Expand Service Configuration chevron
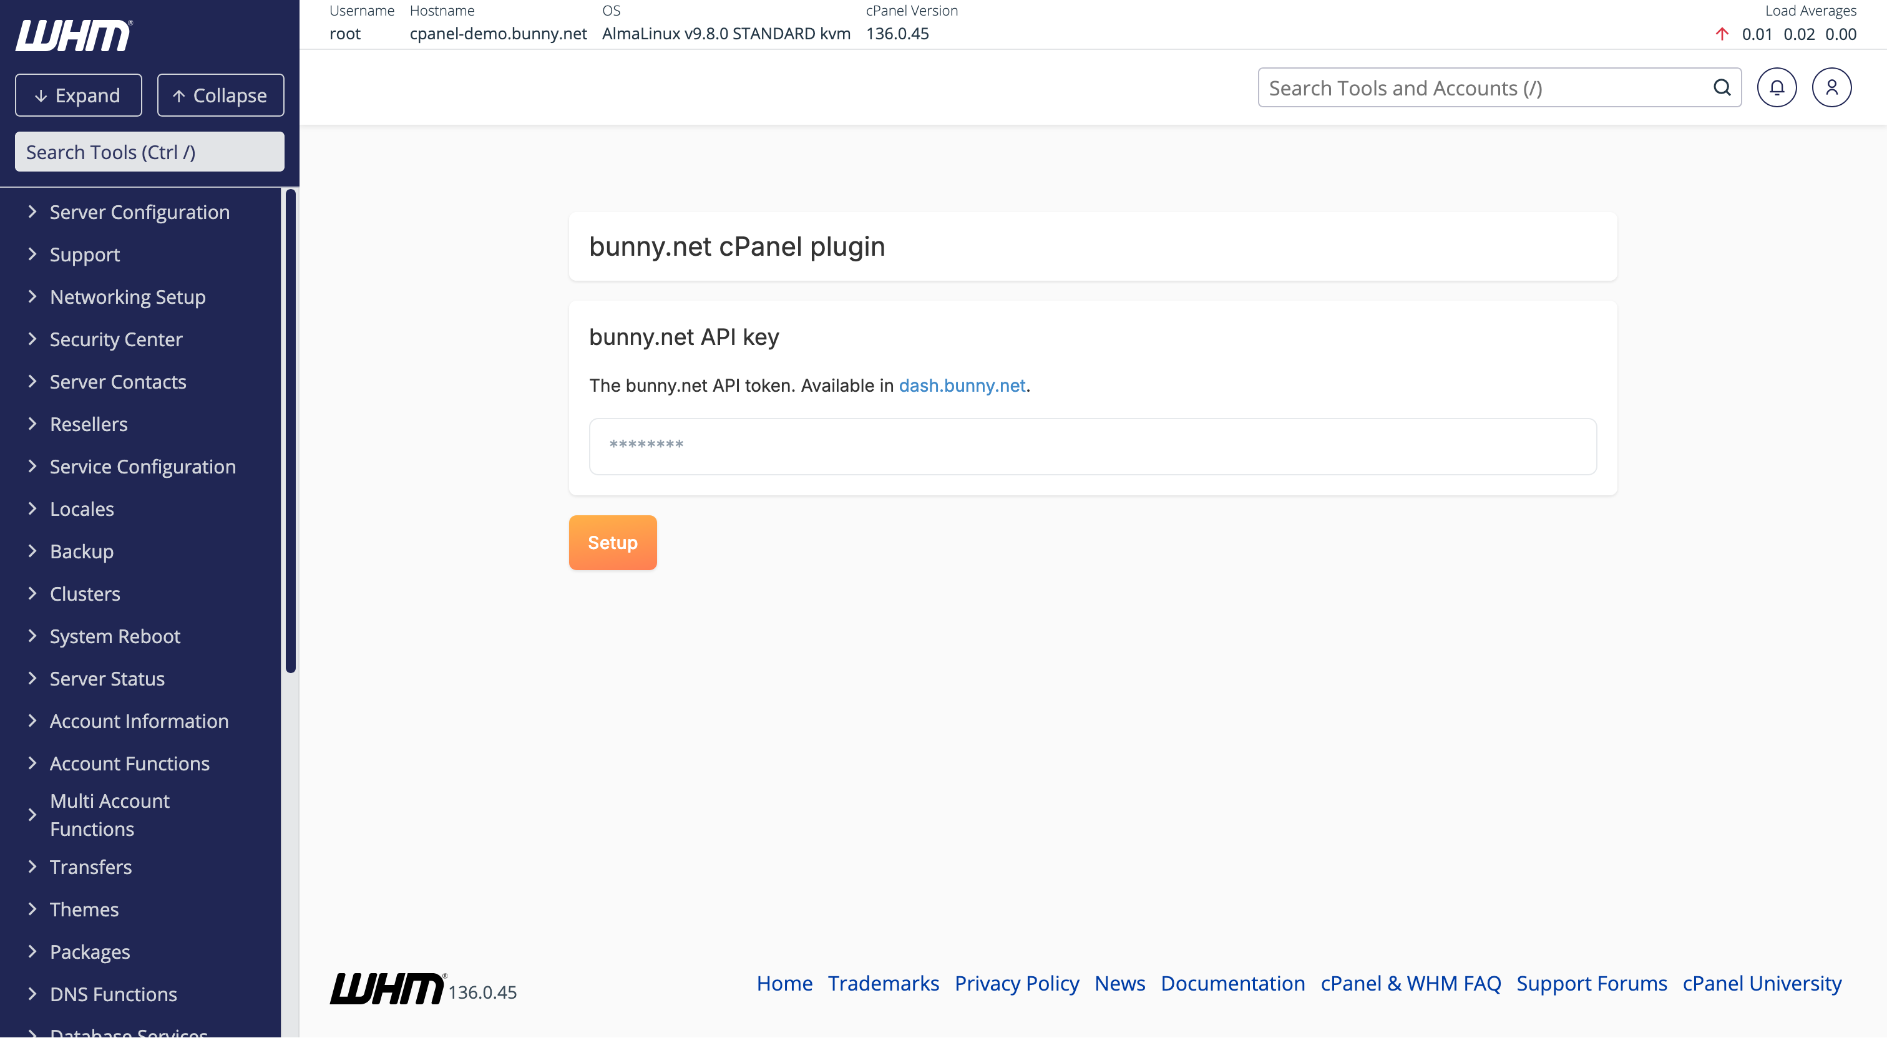 click(32, 467)
